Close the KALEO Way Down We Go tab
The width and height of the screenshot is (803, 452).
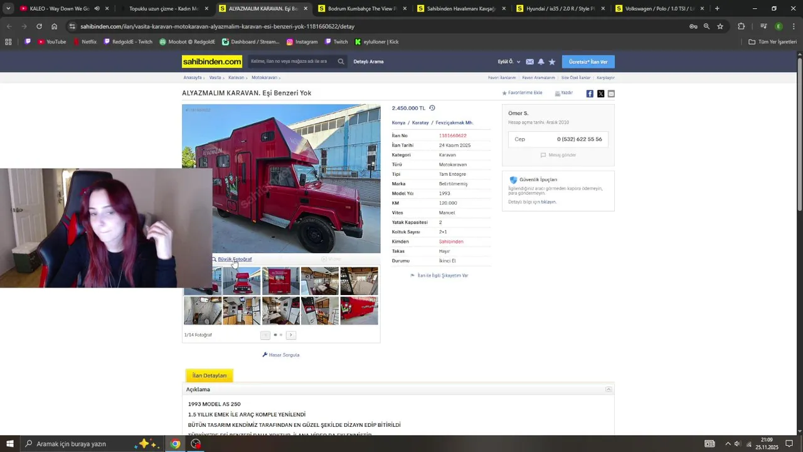coord(107,9)
